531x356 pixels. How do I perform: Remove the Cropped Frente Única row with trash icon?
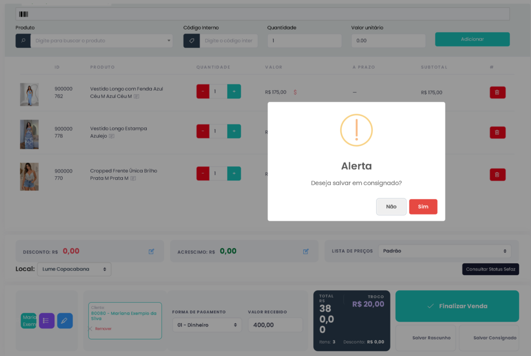pos(497,175)
